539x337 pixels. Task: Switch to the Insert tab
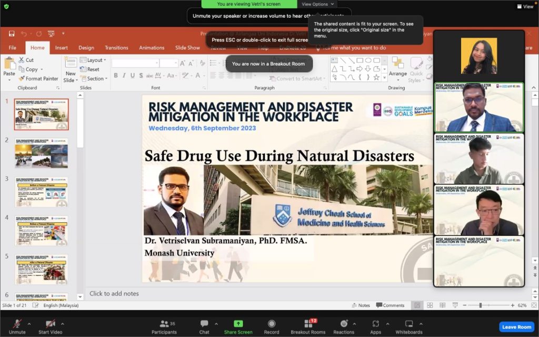click(x=61, y=47)
